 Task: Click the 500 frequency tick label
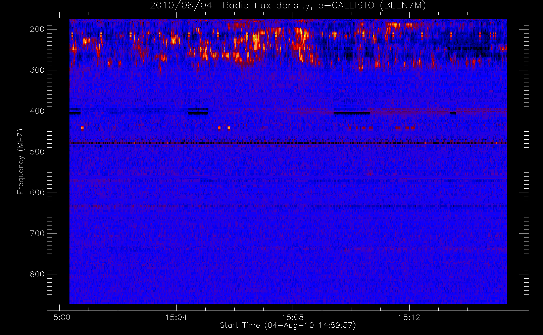[x=37, y=152]
